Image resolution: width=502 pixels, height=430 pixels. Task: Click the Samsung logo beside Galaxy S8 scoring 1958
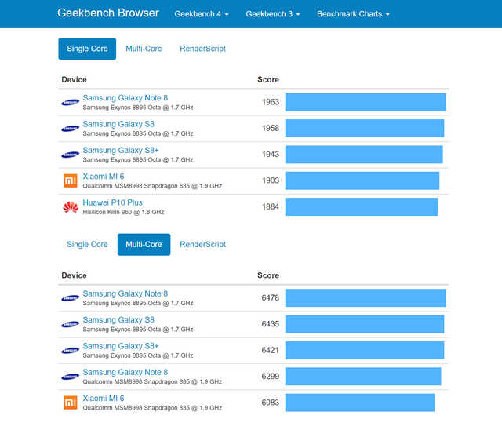click(x=70, y=129)
